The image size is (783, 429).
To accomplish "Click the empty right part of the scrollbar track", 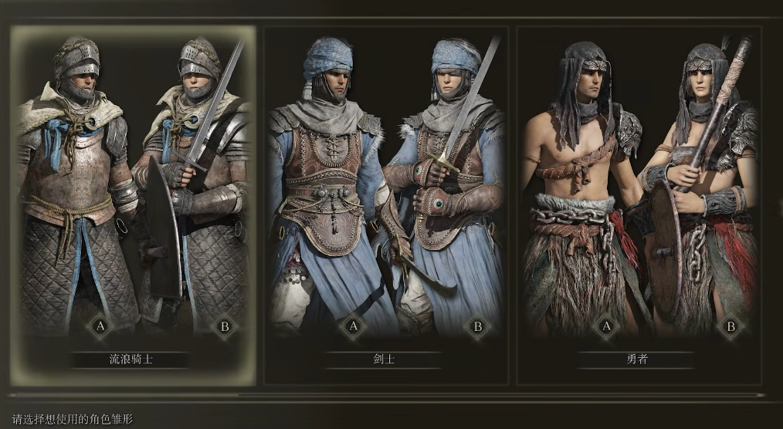I will point(501,395).
